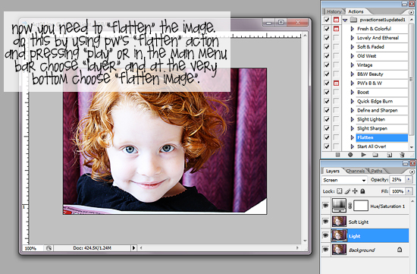This screenshot has height=274, width=417.
Task: Click the Soft Light layer thumbnail
Action: 339,222
